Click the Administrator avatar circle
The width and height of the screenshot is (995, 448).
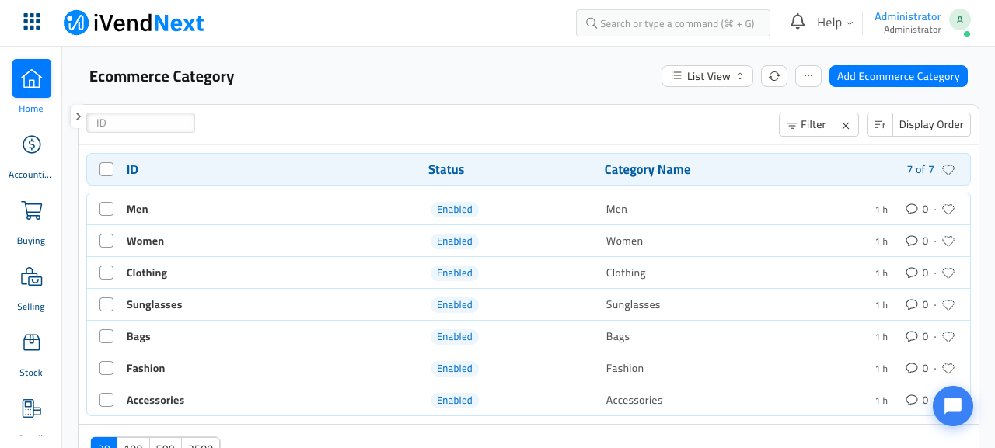(x=960, y=20)
